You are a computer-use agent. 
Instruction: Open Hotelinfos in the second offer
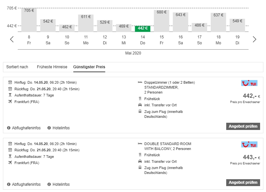(x=61, y=184)
